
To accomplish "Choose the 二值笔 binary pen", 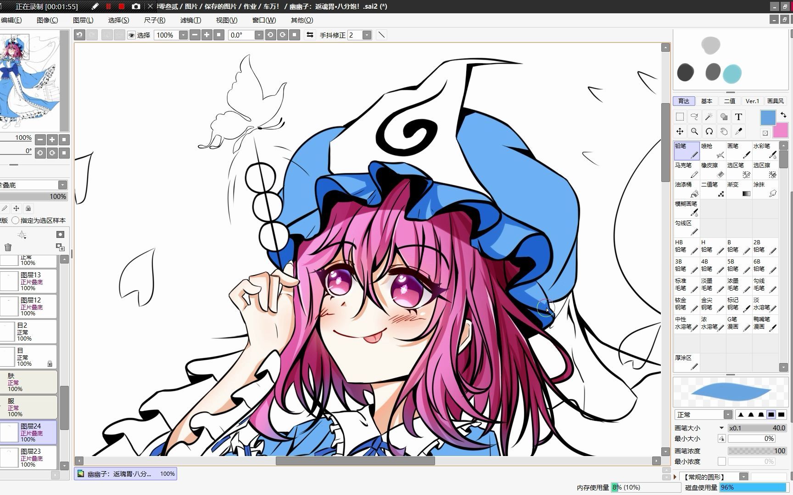I will [x=713, y=189].
